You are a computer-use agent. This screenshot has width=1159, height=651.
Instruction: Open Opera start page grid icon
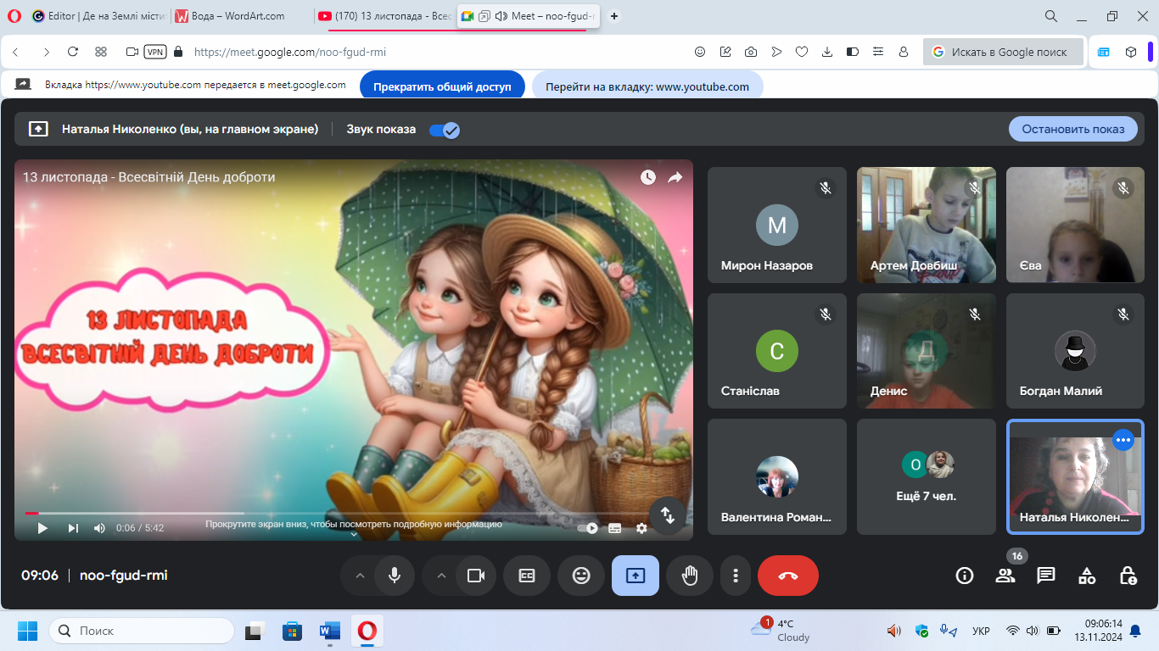click(101, 52)
